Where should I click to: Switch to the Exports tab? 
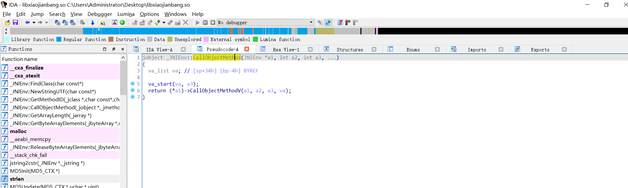540,49
